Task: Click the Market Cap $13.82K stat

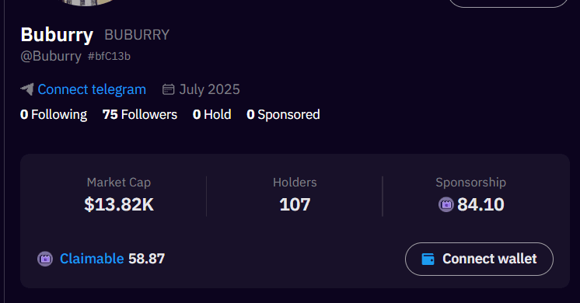Action: (119, 196)
